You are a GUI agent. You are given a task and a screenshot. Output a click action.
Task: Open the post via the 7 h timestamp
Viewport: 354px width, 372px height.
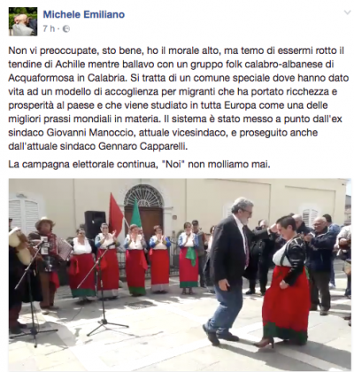click(49, 28)
